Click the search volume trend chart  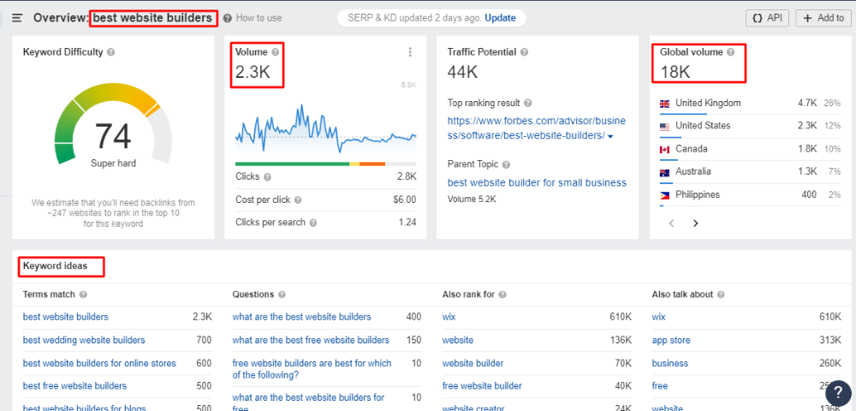325,129
